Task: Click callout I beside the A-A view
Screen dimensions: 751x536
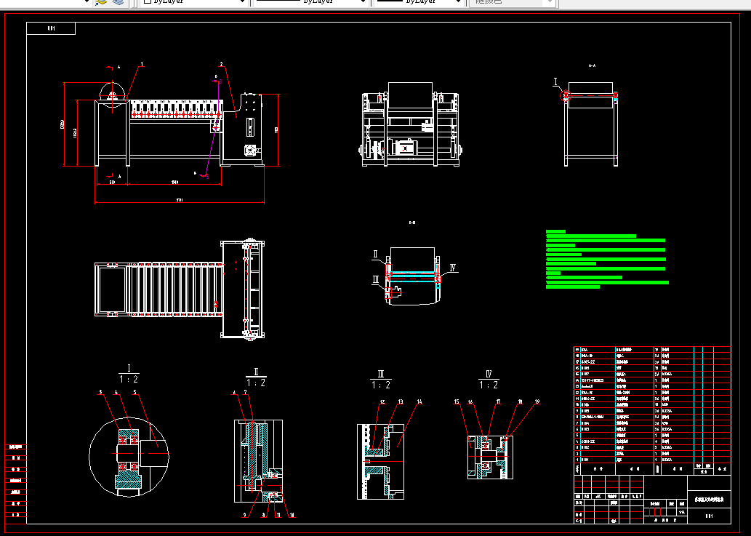Action: (x=556, y=82)
